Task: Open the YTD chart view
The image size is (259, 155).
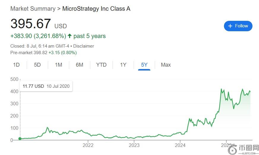Action: [x=101, y=65]
